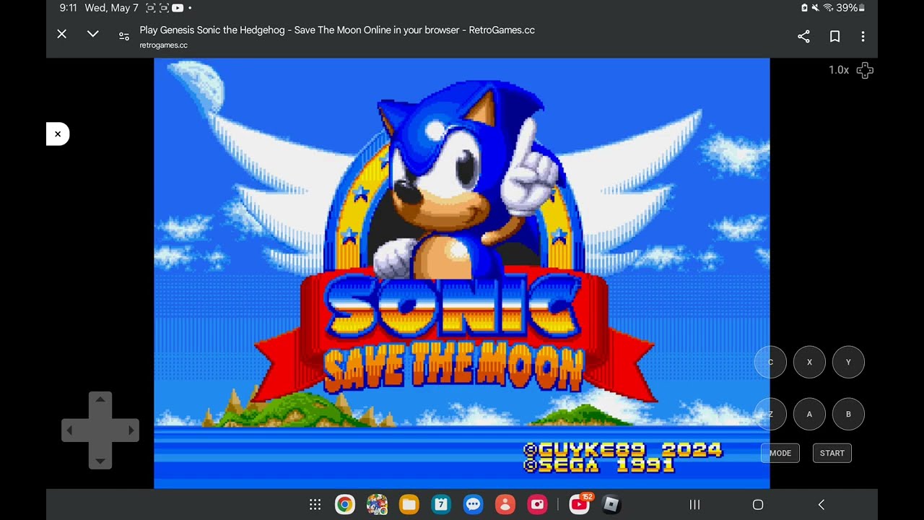Tap the Z gamepad button
This screenshot has width=924, height=520.
point(770,415)
